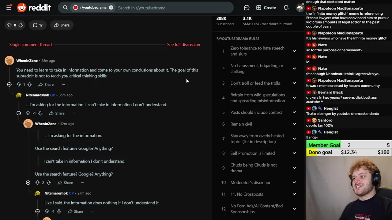
Task: Upvote WhenInZone's top comment
Action: (x=19, y=84)
